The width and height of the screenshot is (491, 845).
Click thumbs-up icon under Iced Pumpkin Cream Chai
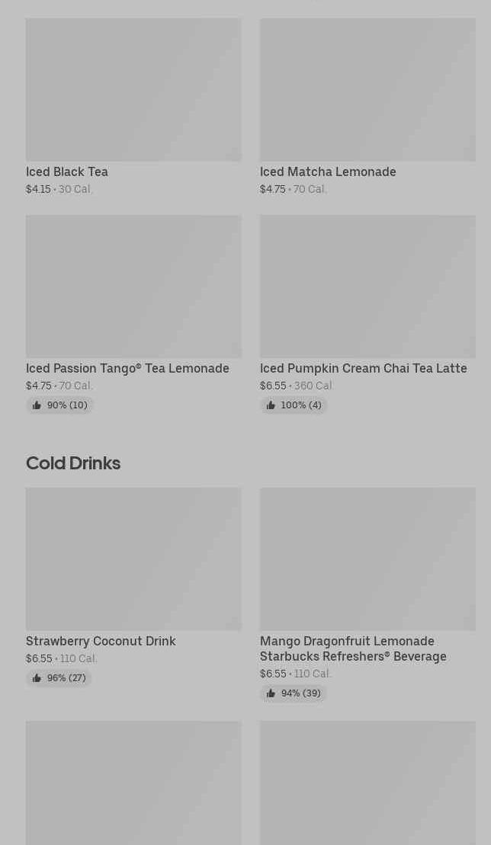tap(271, 405)
